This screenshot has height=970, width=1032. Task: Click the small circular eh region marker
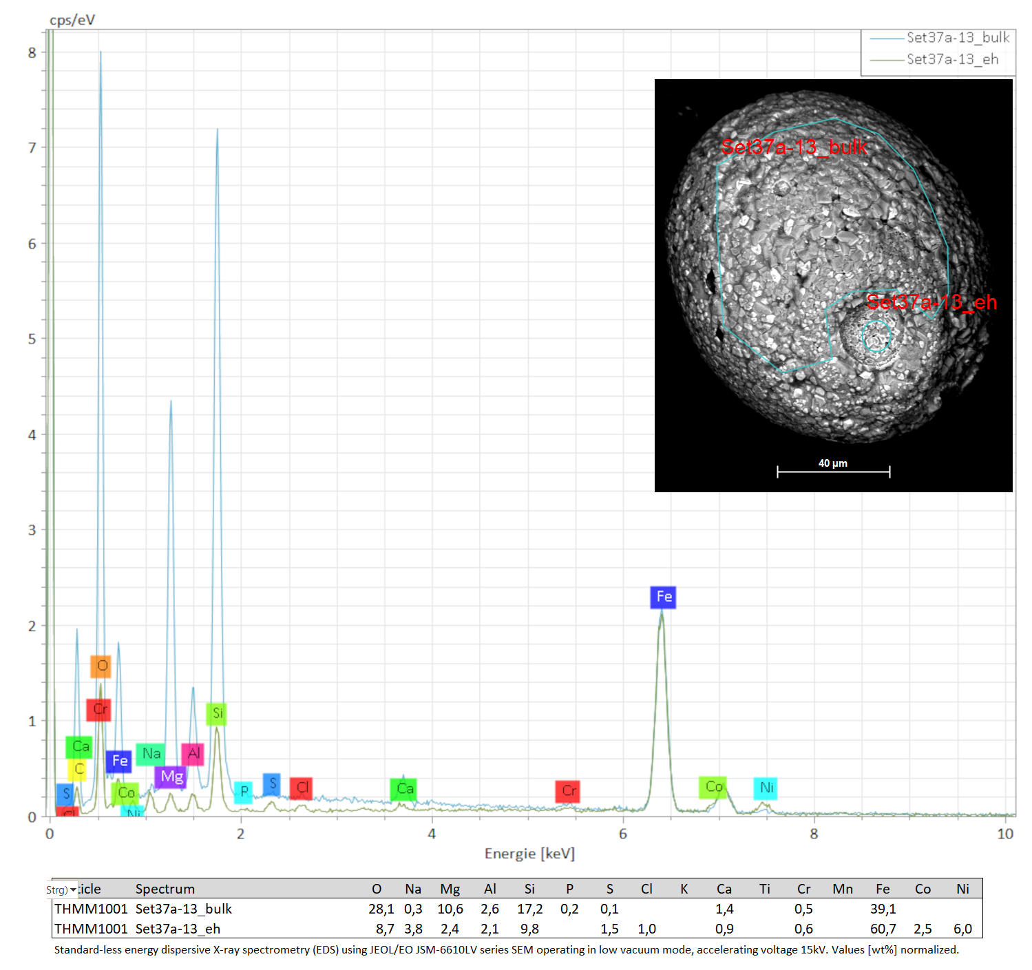pos(876,337)
